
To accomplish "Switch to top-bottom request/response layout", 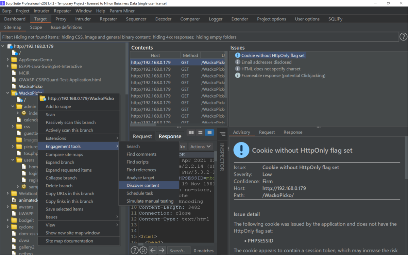I will (200, 133).
